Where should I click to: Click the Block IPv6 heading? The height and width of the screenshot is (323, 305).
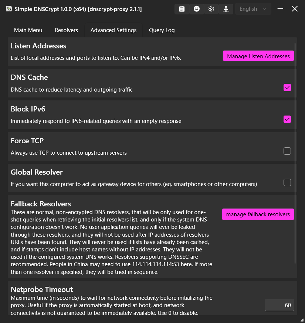pos(28,109)
